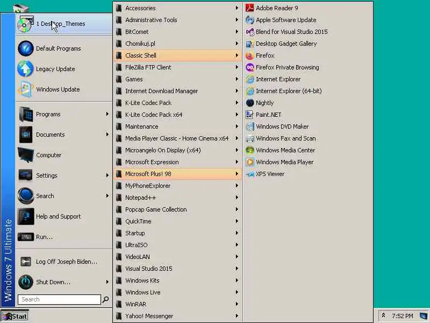Open the Chomikuj.pl folder
This screenshot has height=323, width=430.
177,44
